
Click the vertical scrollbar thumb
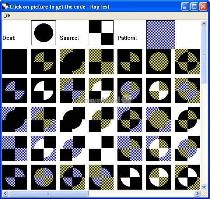(x=204, y=55)
